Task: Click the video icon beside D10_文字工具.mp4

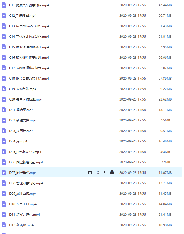Action: coord(4,204)
